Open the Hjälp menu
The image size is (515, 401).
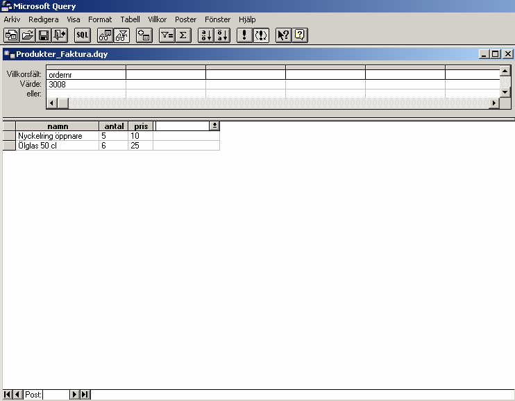(x=247, y=19)
